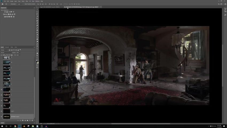Select the Crop tool
227x128 pixels.
pos(37,18)
